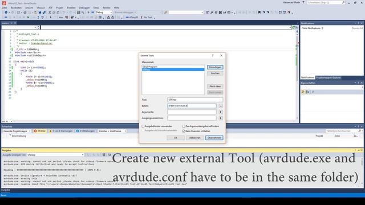Click the Nach oben button
This screenshot has width=365, height=205.
click(215, 86)
